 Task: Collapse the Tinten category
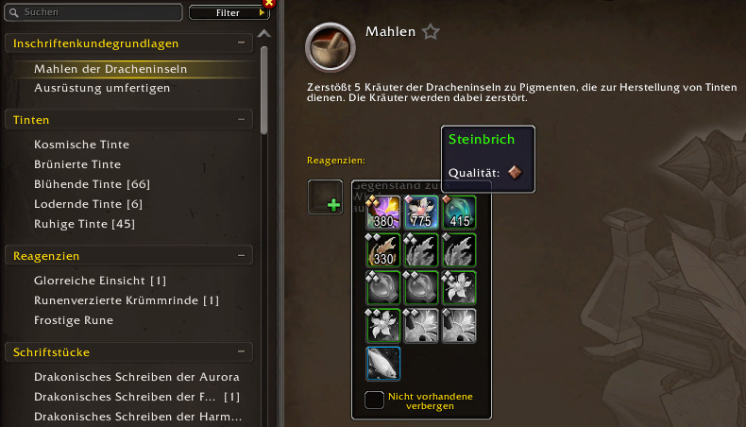coord(241,119)
